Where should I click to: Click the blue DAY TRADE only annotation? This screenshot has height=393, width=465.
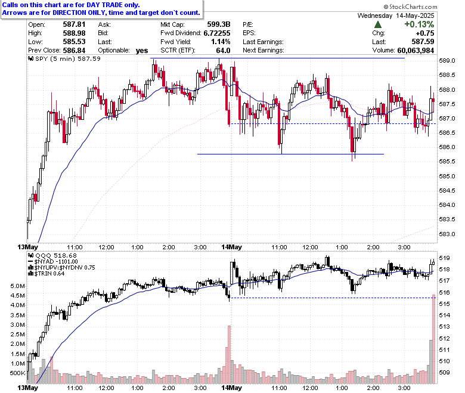(71, 5)
